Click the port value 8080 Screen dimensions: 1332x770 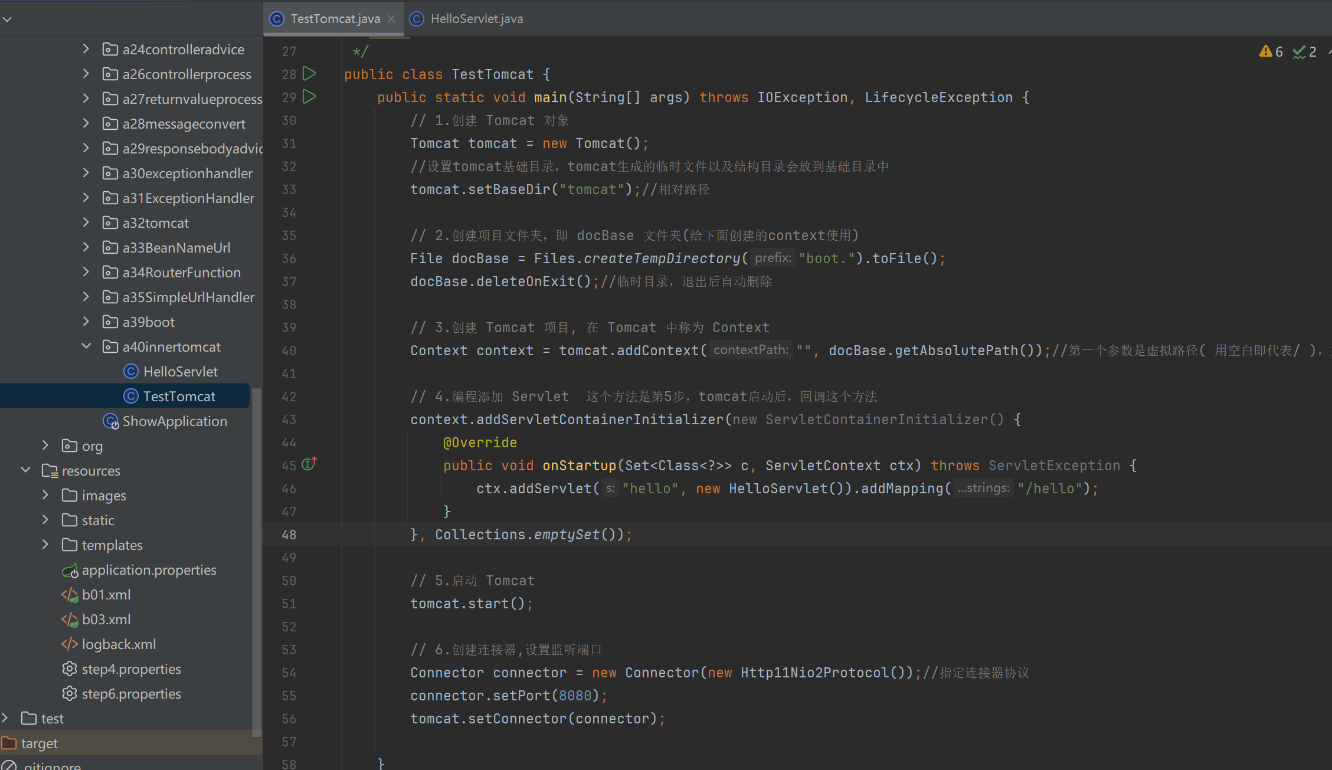tap(575, 696)
